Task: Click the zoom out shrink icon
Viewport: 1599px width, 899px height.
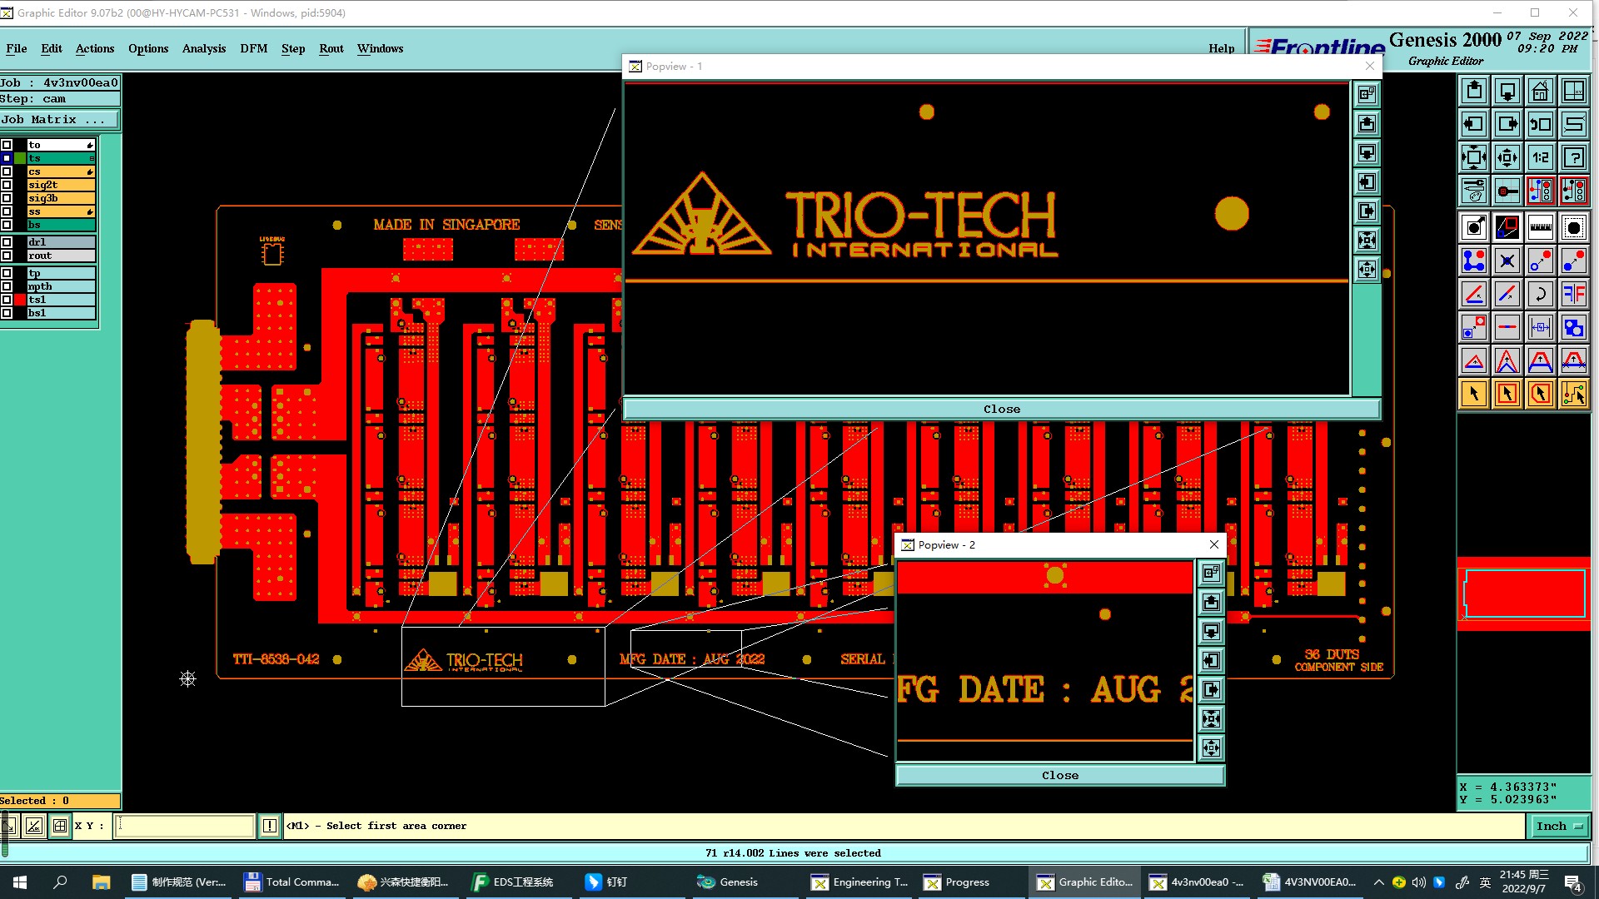Action: click(1507, 157)
